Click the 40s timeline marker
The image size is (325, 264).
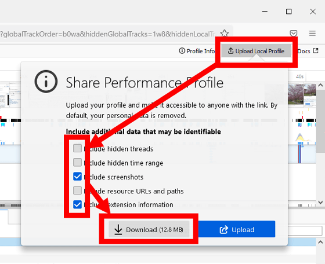tap(299, 76)
